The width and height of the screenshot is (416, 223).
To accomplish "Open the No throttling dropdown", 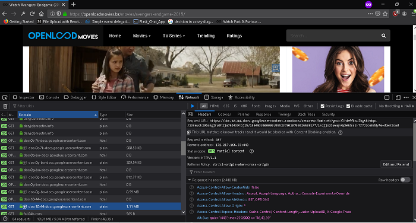I will click(390, 106).
